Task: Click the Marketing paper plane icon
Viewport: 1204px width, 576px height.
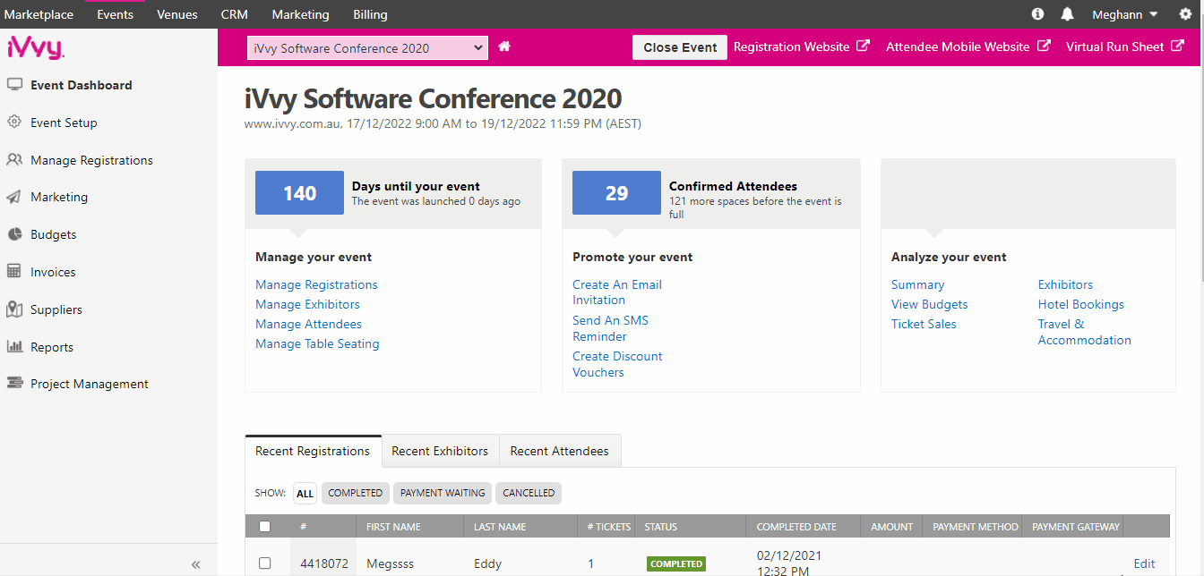Action: (x=14, y=197)
